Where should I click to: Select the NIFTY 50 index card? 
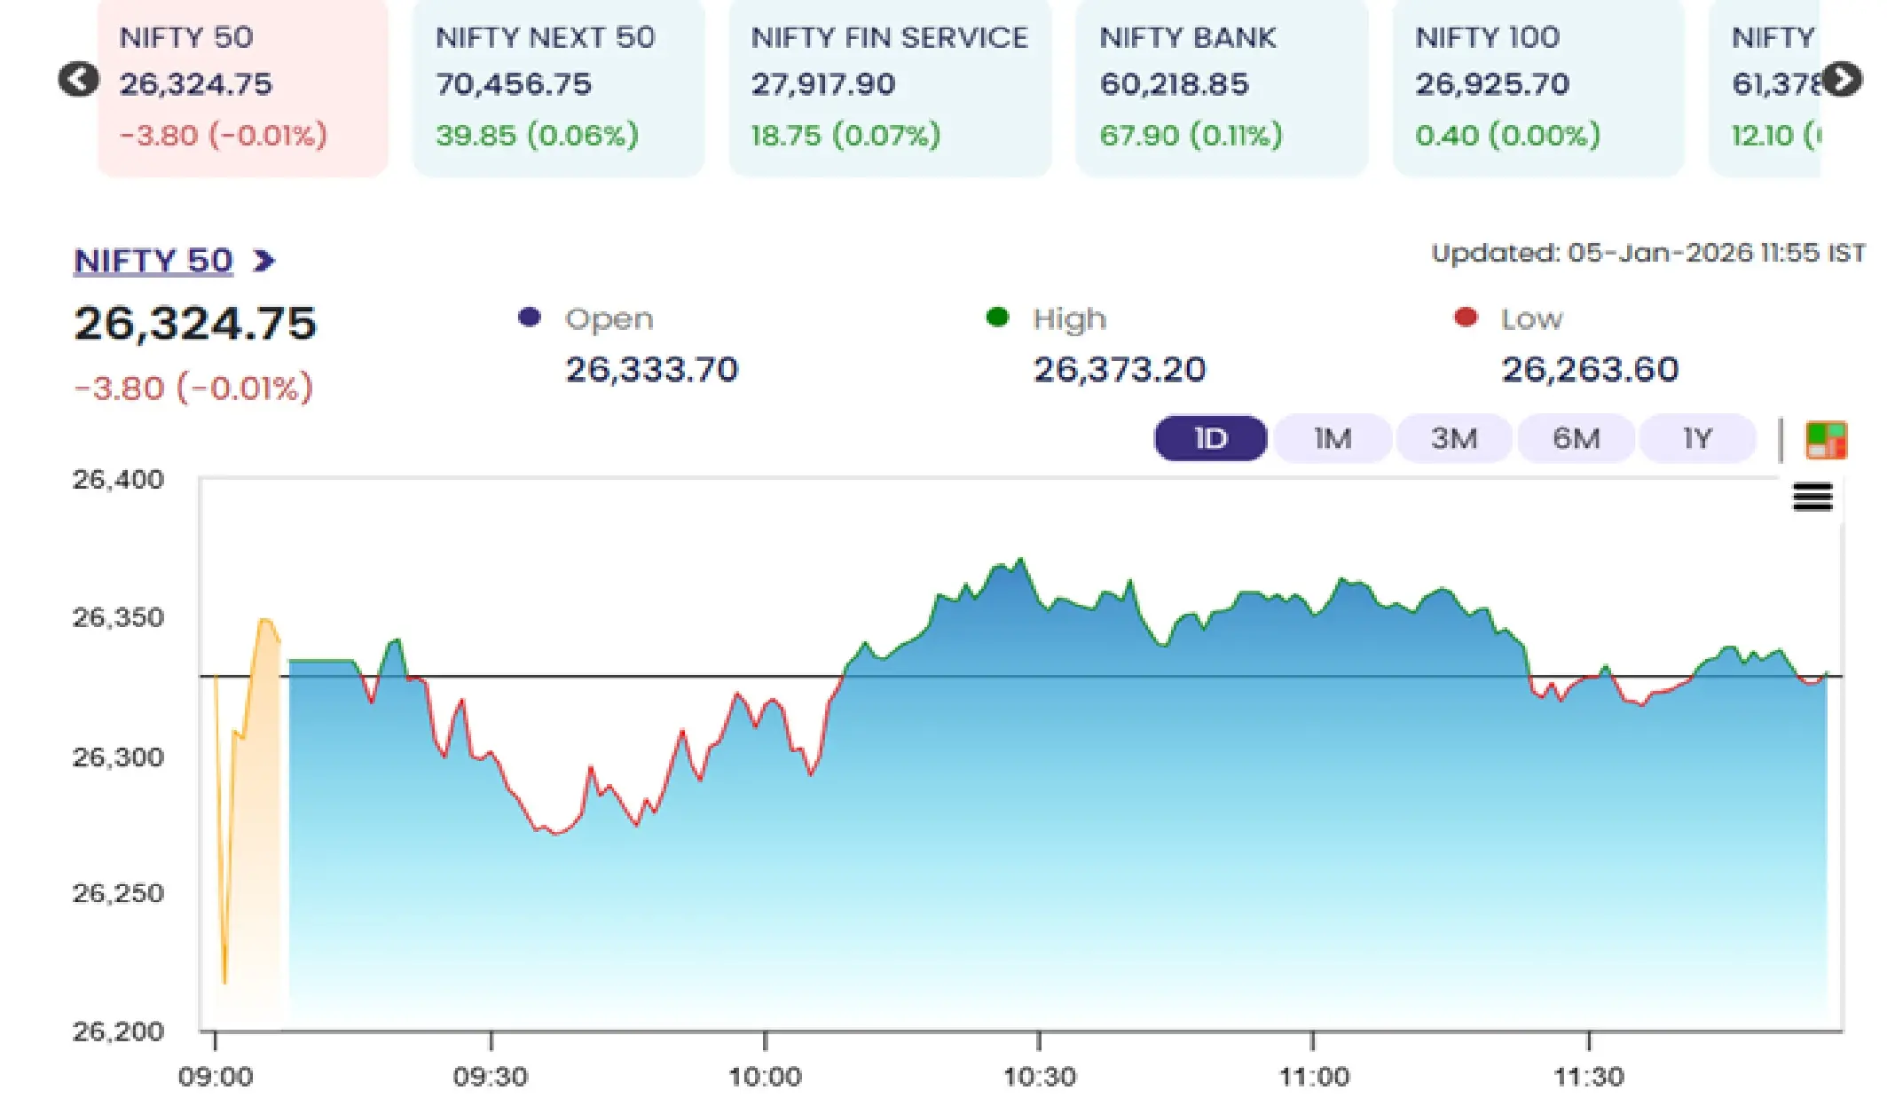[242, 86]
